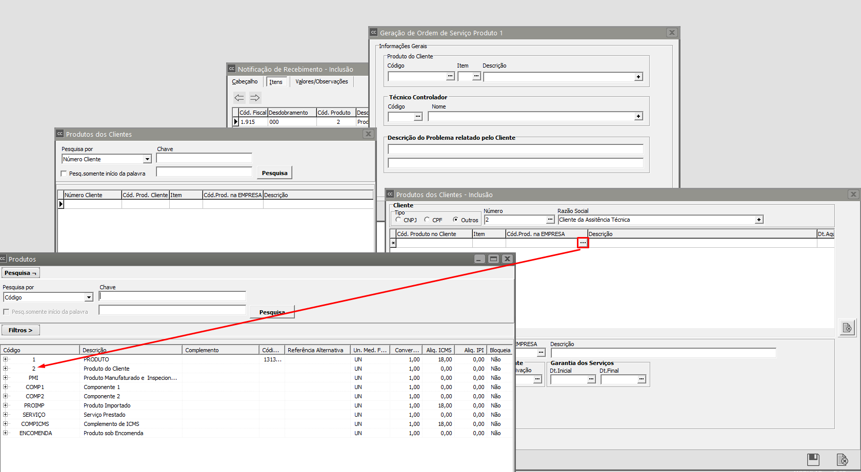This screenshot has width=861, height=472.
Task: Click lookup button below EMPRESA lookup
Action: click(x=537, y=379)
